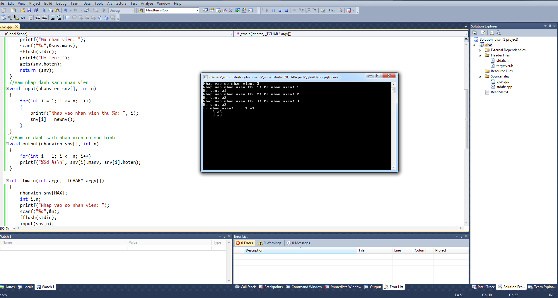The image size is (558, 298).
Task: Click the Copy toolbar icon
Action: coord(51,10)
